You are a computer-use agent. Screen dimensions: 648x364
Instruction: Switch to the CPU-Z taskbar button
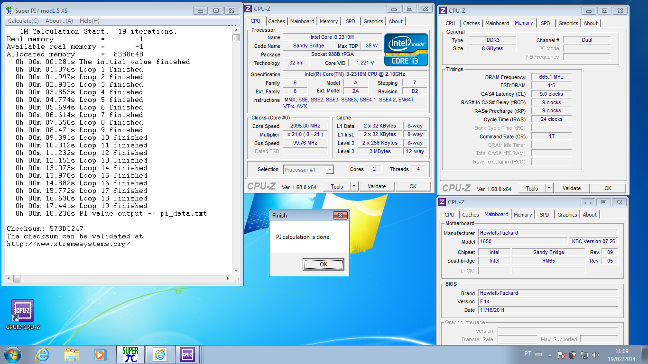point(187,354)
